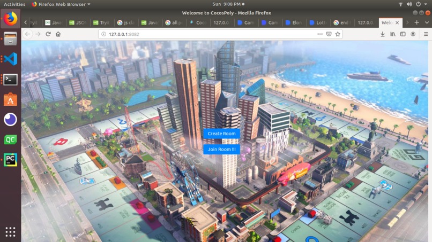Open the Activities overview

click(14, 4)
